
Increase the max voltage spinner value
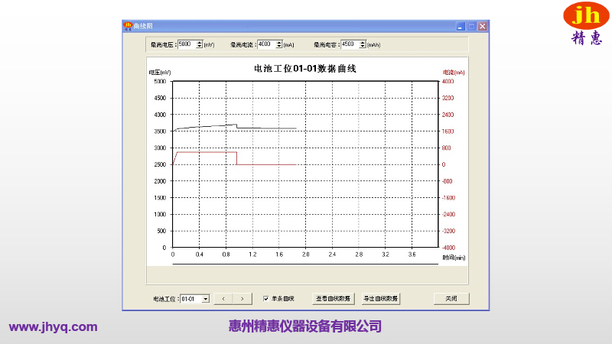tap(200, 43)
